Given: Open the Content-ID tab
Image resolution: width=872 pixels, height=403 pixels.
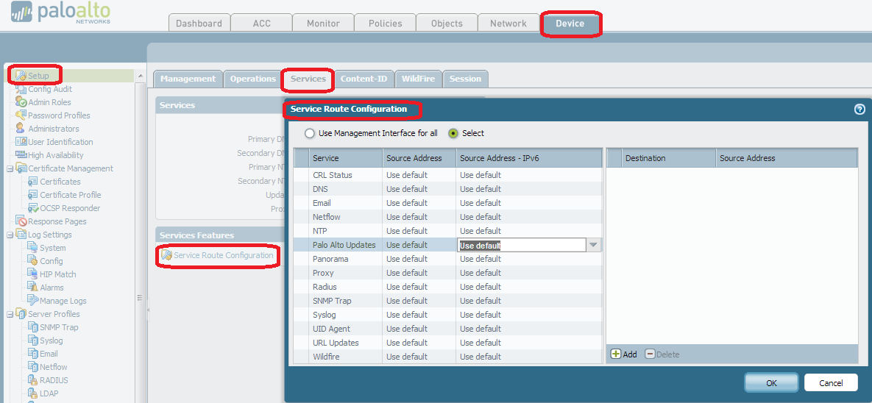Looking at the screenshot, I should point(364,79).
